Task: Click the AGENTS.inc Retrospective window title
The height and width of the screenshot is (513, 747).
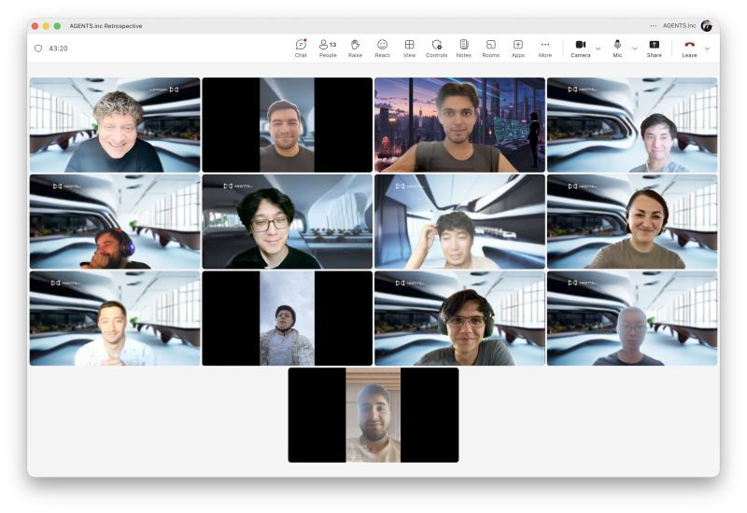Action: click(106, 26)
